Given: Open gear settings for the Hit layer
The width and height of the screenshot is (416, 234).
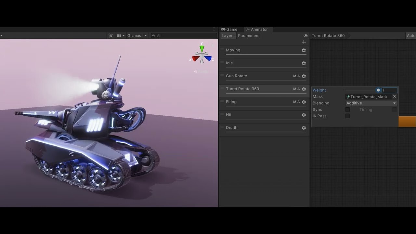Looking at the screenshot, I should pyautogui.click(x=304, y=115).
